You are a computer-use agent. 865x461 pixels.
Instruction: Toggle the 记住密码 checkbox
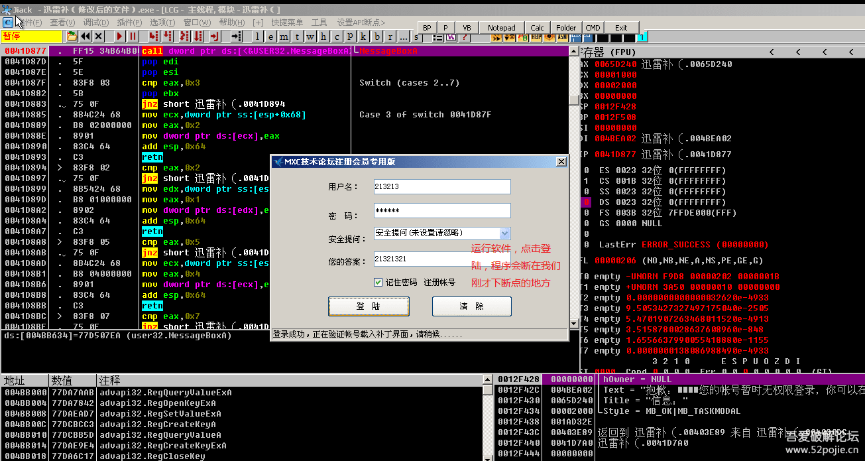click(x=378, y=282)
